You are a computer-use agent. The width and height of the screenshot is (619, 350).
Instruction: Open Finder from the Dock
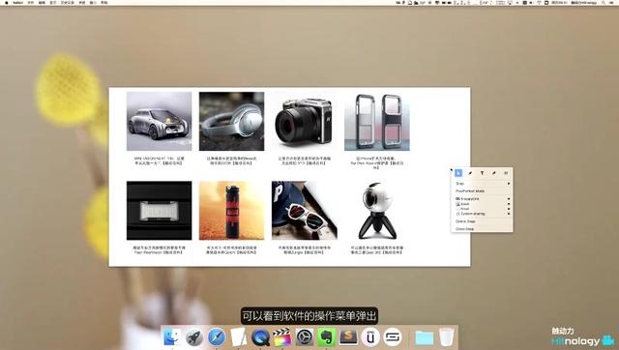pos(172,337)
